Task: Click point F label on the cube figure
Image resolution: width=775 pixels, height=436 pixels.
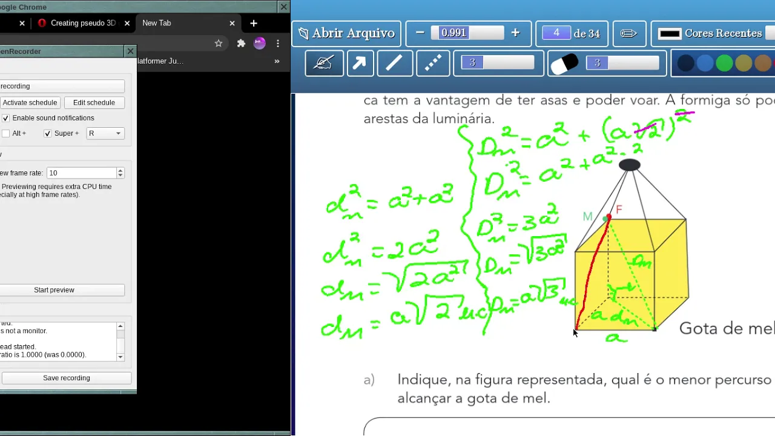Action: tap(619, 210)
